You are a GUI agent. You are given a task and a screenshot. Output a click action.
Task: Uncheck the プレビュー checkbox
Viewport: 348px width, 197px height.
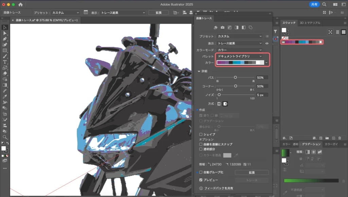tap(201, 180)
